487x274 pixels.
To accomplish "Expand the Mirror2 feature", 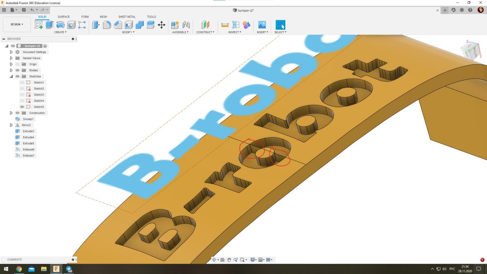I will (x=11, y=125).
